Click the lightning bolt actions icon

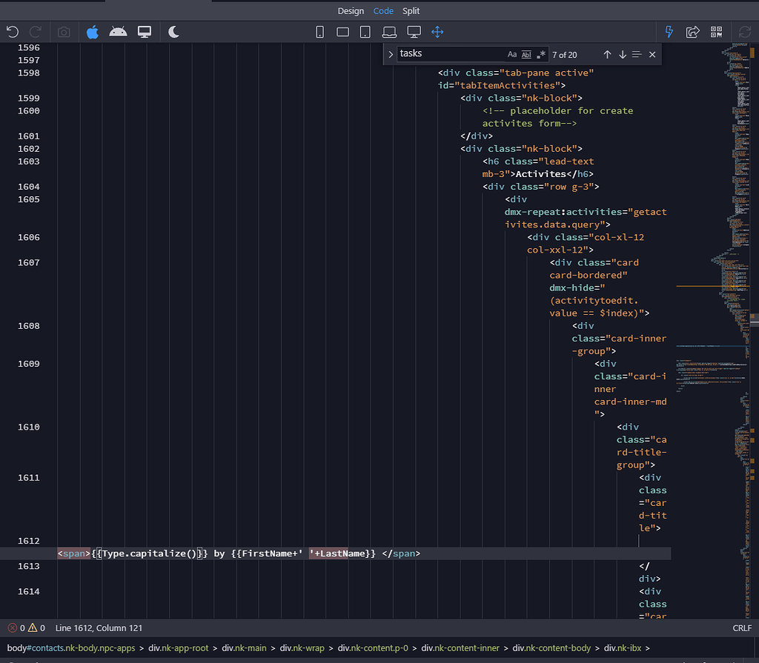point(669,31)
